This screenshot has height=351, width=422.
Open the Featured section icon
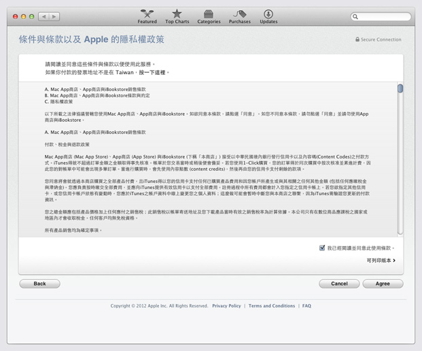click(147, 14)
